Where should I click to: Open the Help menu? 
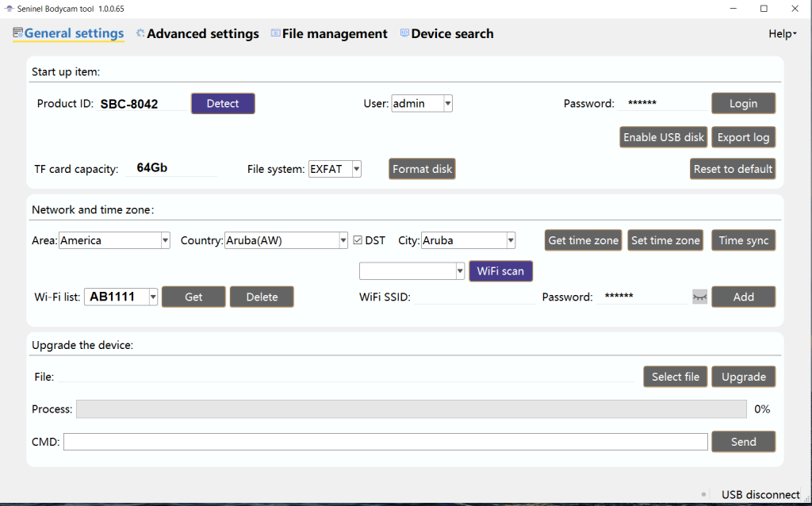pyautogui.click(x=782, y=33)
